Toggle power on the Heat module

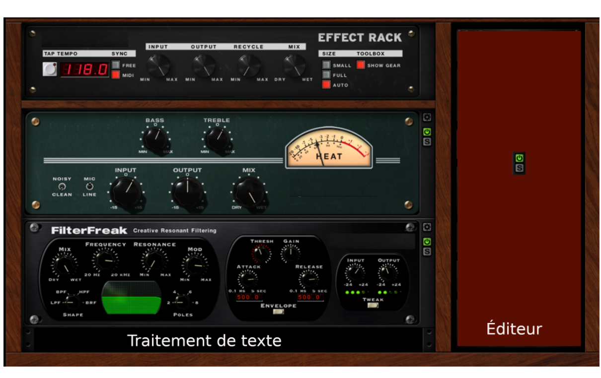[427, 132]
